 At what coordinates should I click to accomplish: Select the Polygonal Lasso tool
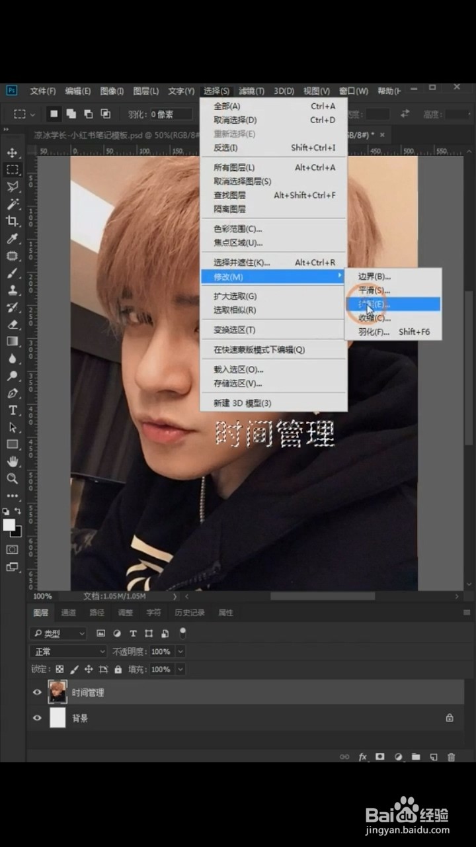pyautogui.click(x=13, y=187)
